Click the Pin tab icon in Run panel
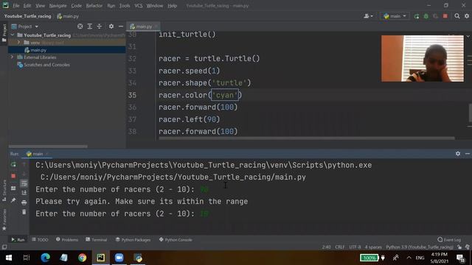This screenshot has width=472, height=265. pyautogui.click(x=13, y=200)
